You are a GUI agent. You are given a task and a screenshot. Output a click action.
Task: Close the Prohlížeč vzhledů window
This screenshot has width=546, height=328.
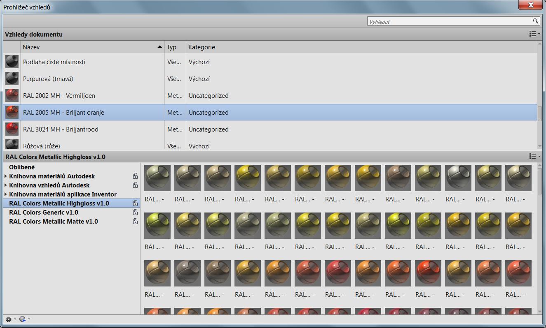531,5
